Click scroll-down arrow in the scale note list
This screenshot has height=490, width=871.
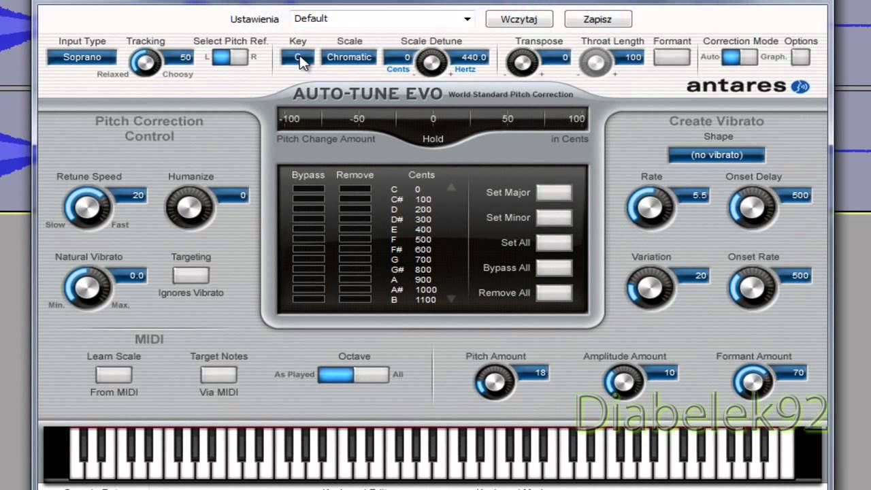pos(450,299)
